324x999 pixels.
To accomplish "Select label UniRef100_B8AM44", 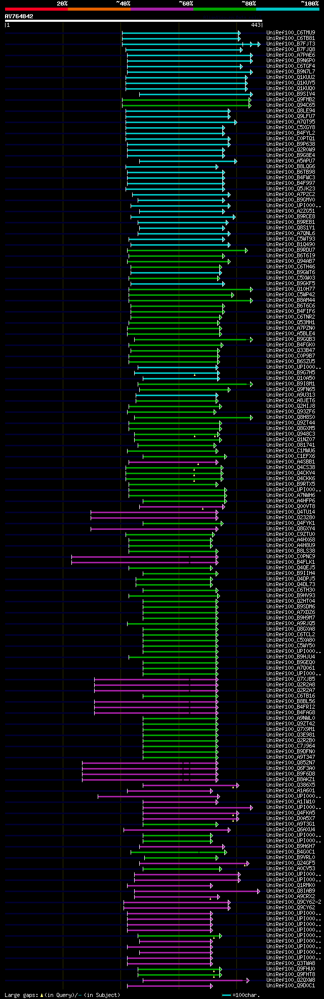I will pos(291,300).
